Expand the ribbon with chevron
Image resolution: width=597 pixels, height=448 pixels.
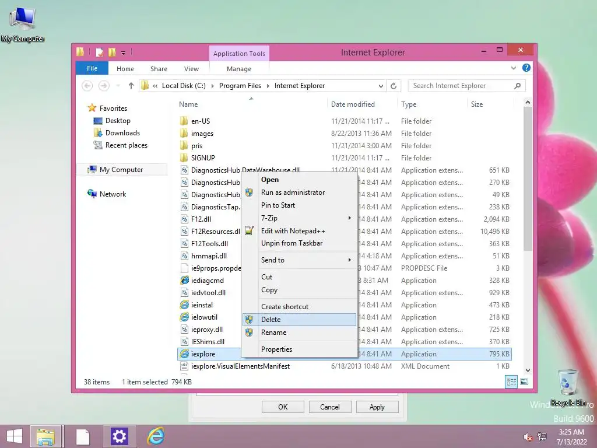pos(513,68)
